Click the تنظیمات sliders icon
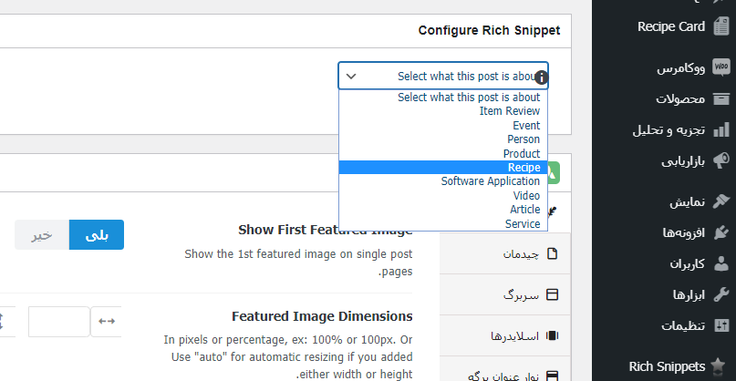The width and height of the screenshot is (736, 381). [x=721, y=325]
